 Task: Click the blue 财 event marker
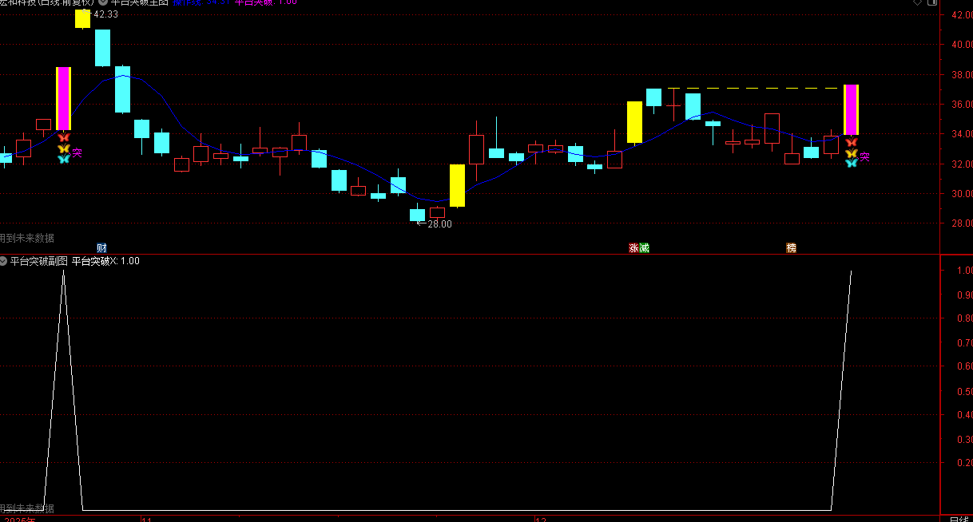click(101, 248)
